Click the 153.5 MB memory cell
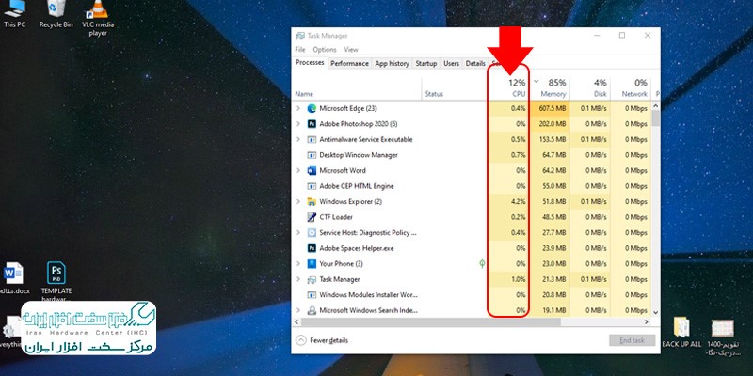Screen dimensions: 753x376 [550, 139]
